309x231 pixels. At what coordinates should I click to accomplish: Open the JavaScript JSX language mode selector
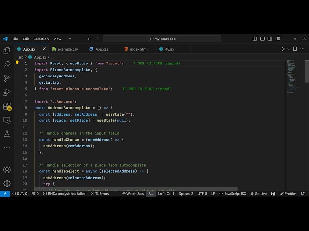pyautogui.click(x=232, y=194)
